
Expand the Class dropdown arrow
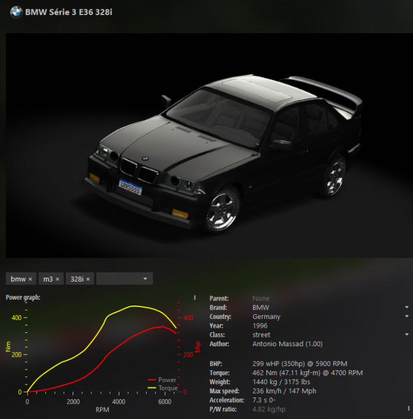(x=407, y=335)
